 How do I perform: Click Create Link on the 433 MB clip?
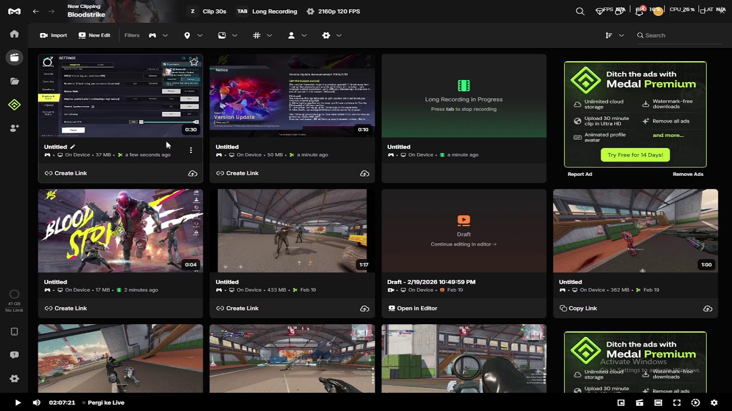pos(237,308)
